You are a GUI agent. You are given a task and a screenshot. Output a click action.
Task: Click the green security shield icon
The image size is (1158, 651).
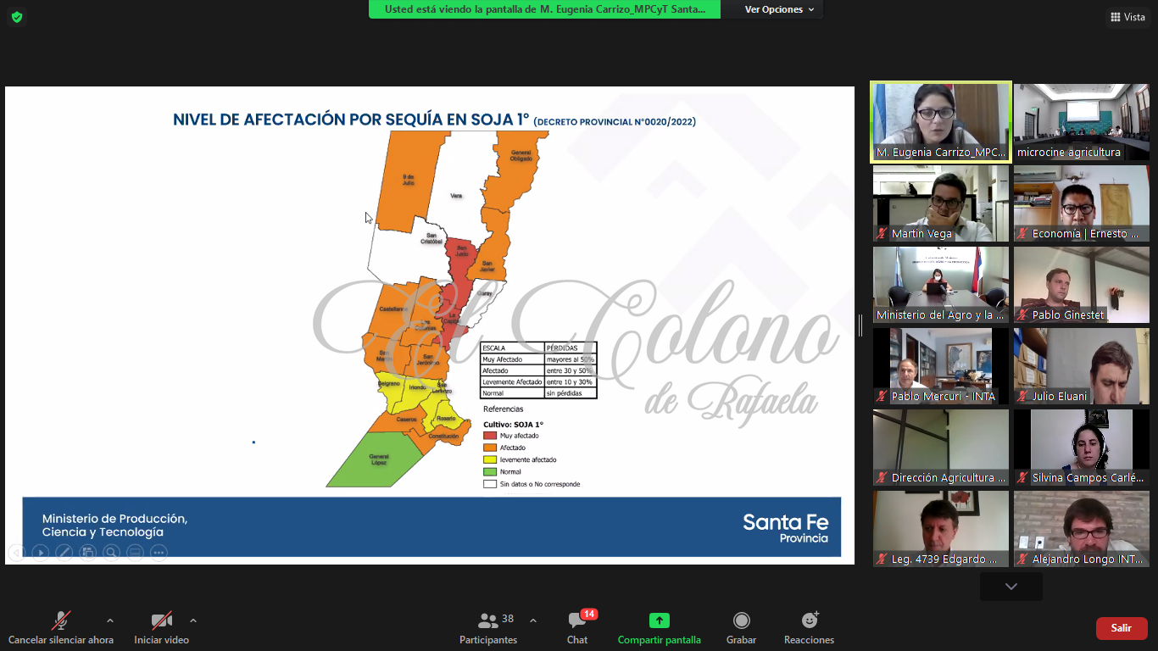click(x=16, y=16)
